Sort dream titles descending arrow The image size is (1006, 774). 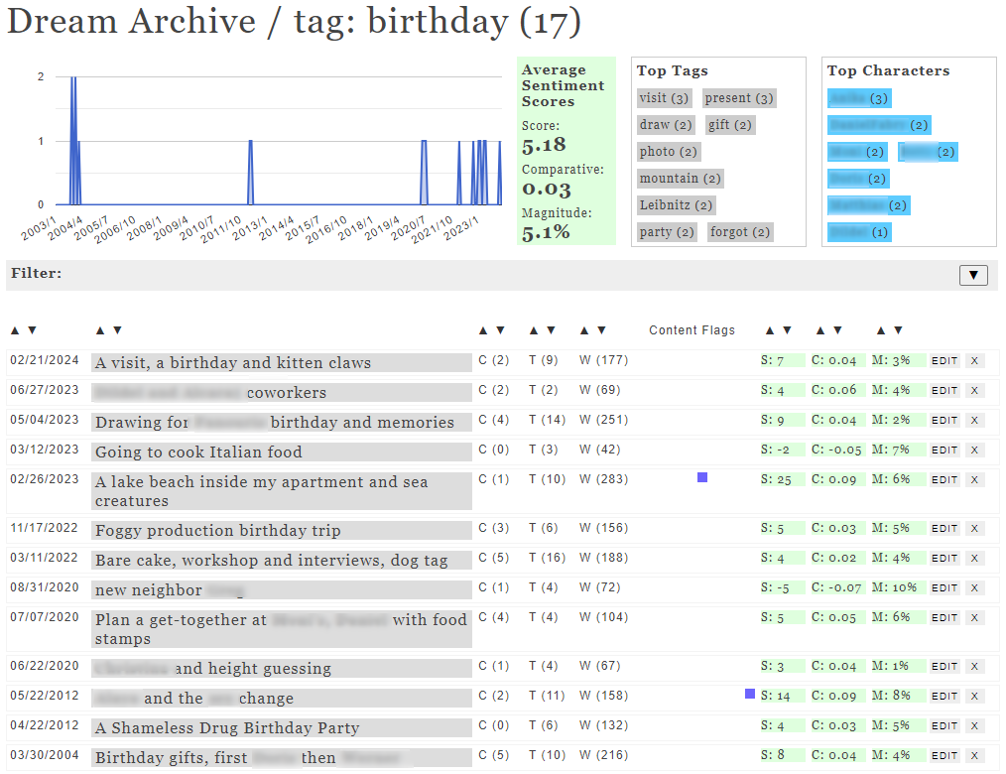pos(117,330)
